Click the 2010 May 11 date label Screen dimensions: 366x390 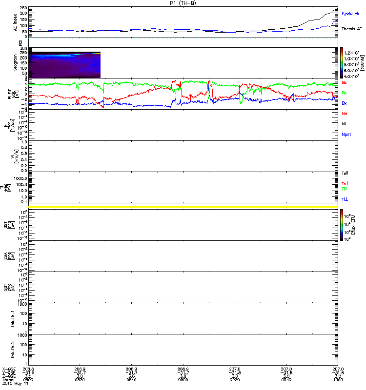point(15,383)
